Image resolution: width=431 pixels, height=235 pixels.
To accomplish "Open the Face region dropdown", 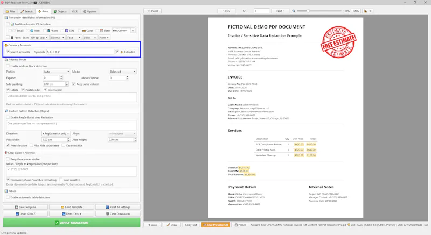I will [x=74, y=37].
